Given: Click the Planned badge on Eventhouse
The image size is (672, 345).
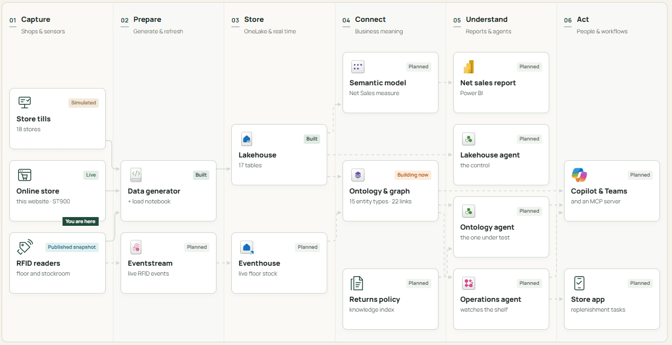Looking at the screenshot, I should (307, 247).
